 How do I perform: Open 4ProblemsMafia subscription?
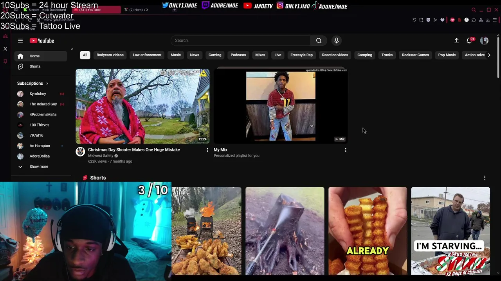pyautogui.click(x=41, y=115)
